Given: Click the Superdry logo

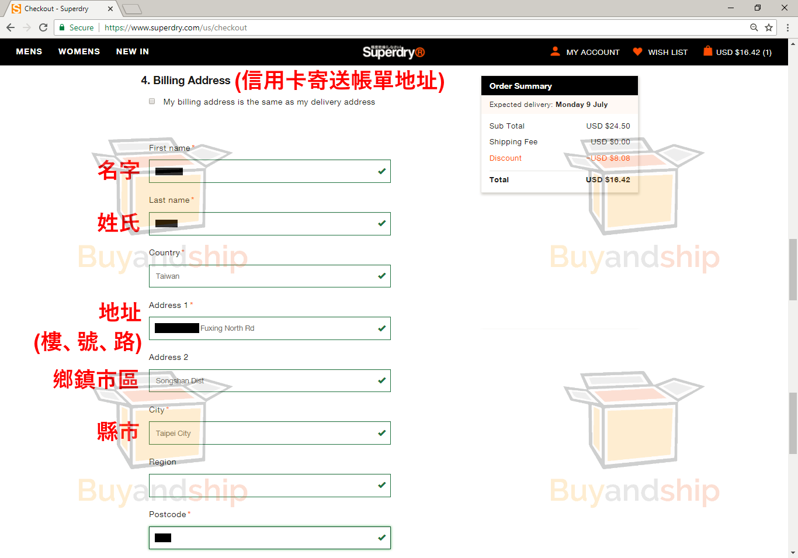Looking at the screenshot, I should pyautogui.click(x=393, y=52).
